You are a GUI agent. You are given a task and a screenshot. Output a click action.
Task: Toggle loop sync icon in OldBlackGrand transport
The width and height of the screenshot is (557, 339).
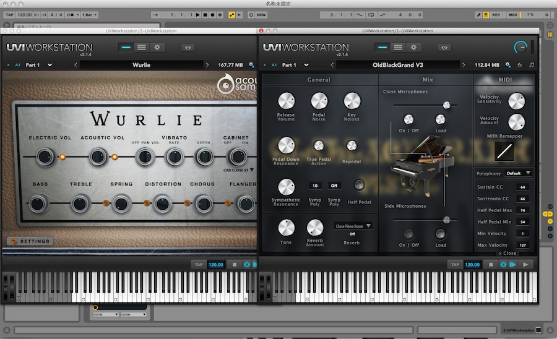(503, 264)
